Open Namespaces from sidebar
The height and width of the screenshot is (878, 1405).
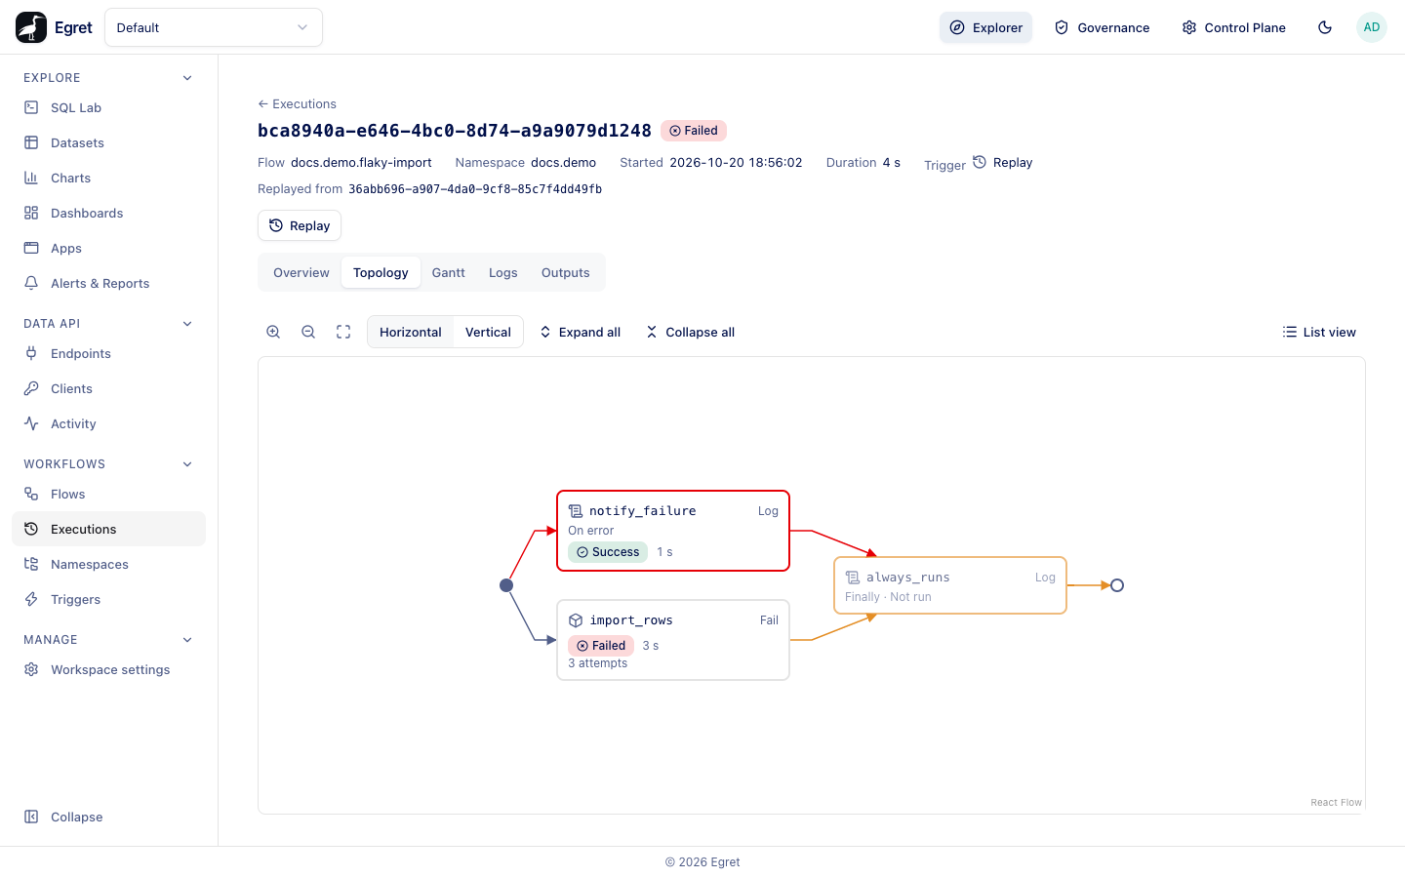(108, 564)
